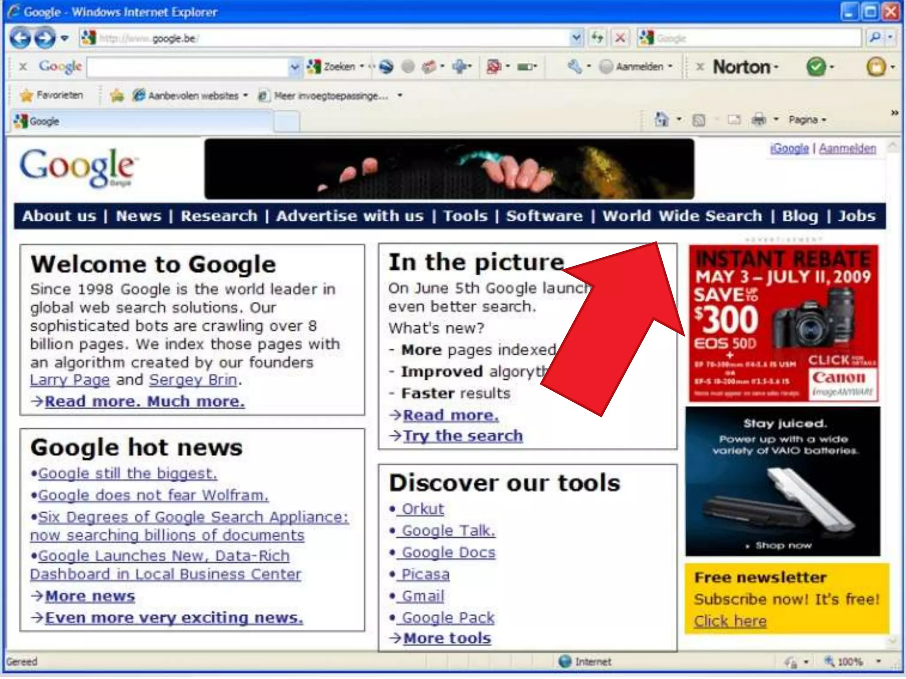Screen dimensions: 906x679
Task: Click the search magnifier button
Action: [875, 38]
